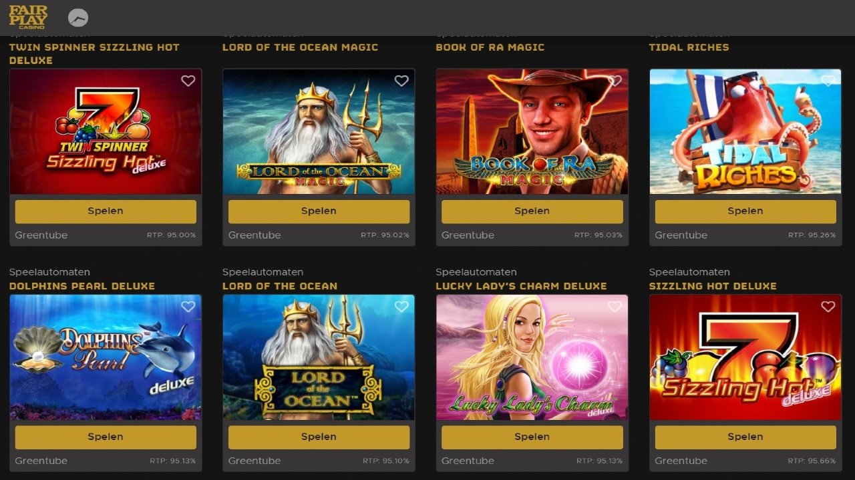Play Tidal Riches using Spelen button
This screenshot has height=480, width=855.
[745, 211]
